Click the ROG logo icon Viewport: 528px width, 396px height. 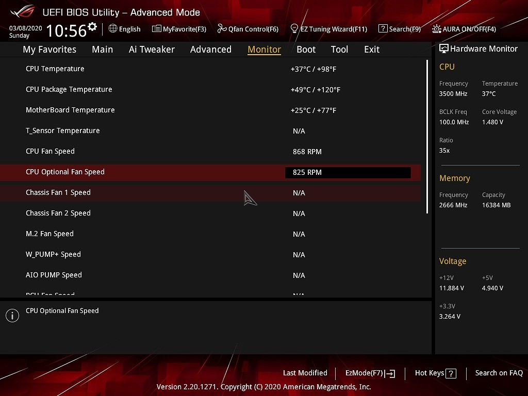[23, 12]
